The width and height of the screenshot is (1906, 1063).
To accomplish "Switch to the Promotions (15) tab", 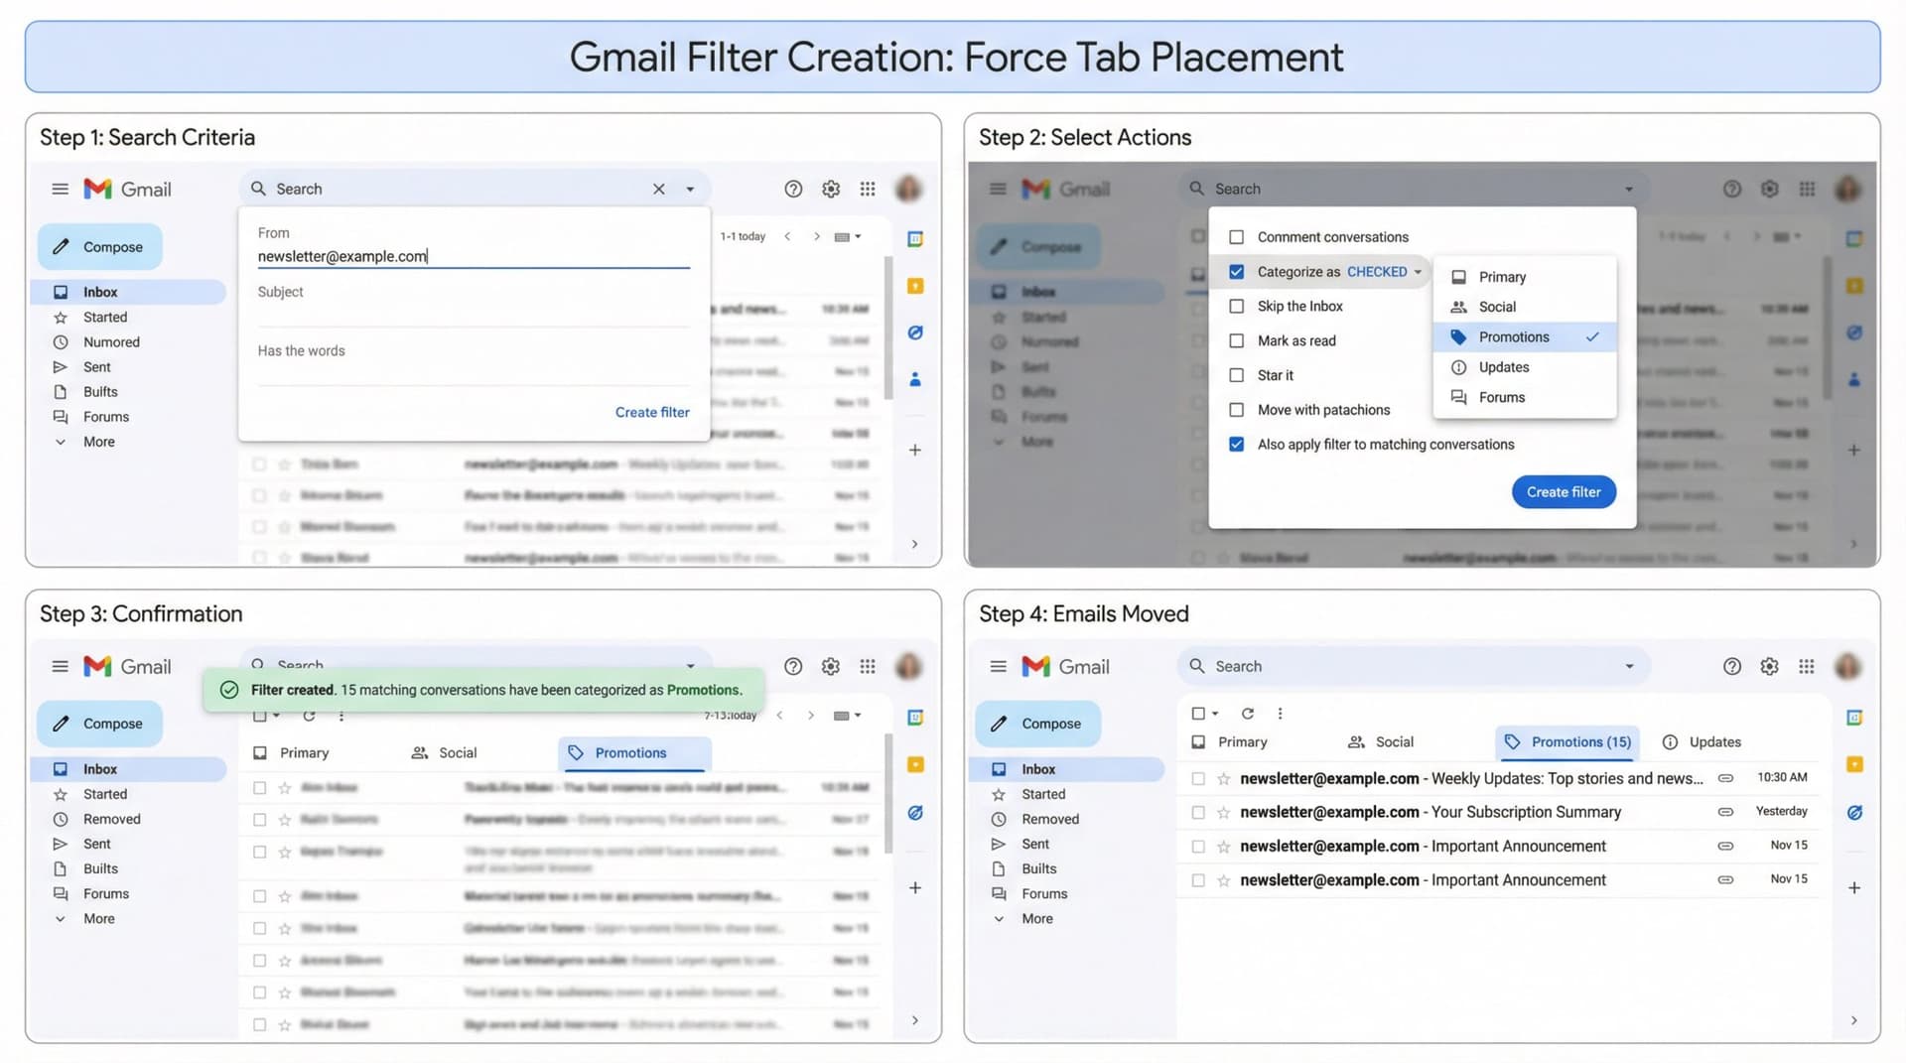I will point(1568,741).
